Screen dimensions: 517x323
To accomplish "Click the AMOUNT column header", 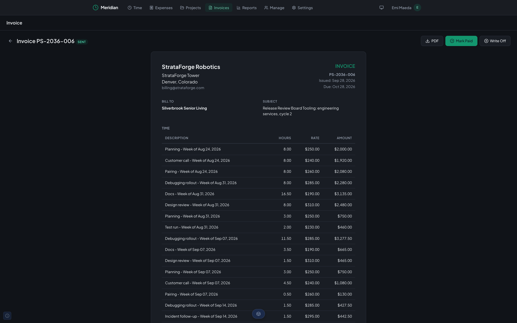I will [x=344, y=138].
